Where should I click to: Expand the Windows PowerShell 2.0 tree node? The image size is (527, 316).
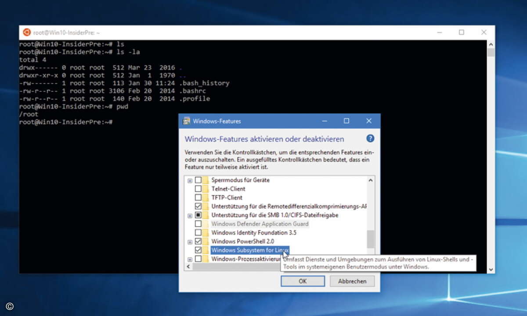[x=190, y=242]
